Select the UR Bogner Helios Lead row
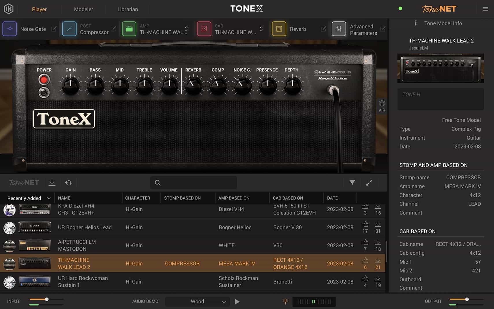This screenshot has height=309, width=494. click(193, 227)
